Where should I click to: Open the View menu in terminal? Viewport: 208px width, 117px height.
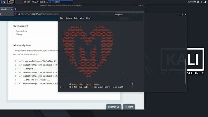point(82,18)
